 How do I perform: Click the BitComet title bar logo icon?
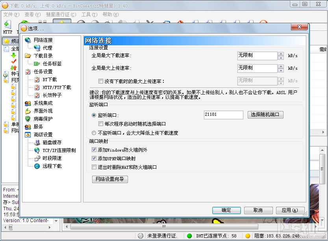[x=5, y=6]
